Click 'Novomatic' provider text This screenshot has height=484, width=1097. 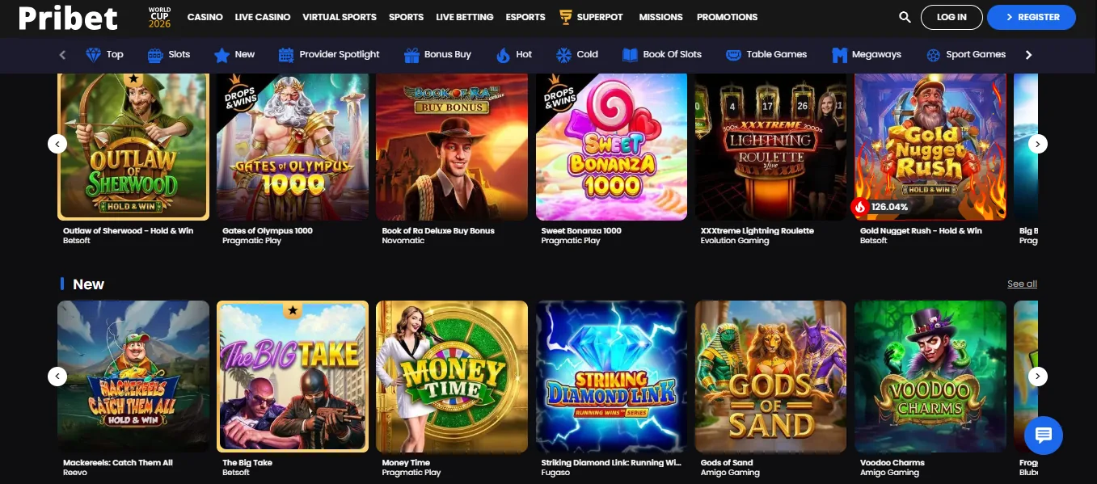click(x=403, y=241)
